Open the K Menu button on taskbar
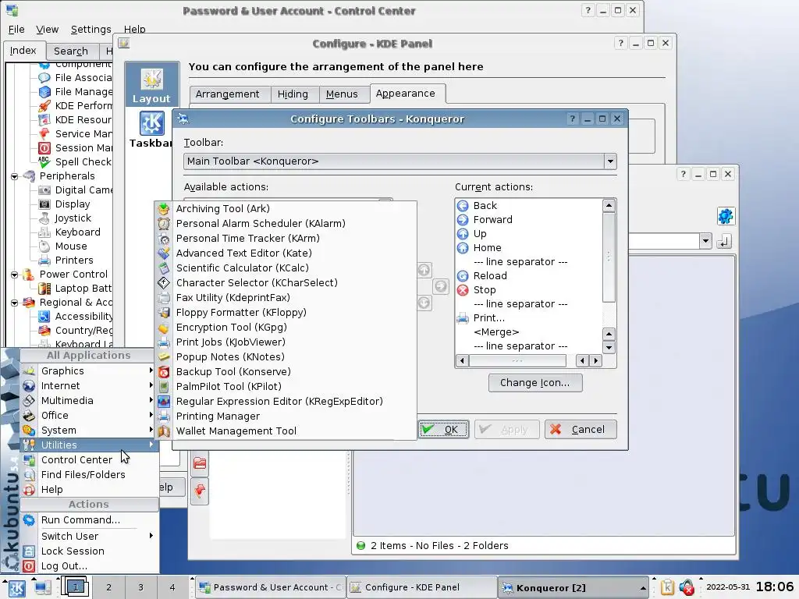 click(x=17, y=587)
